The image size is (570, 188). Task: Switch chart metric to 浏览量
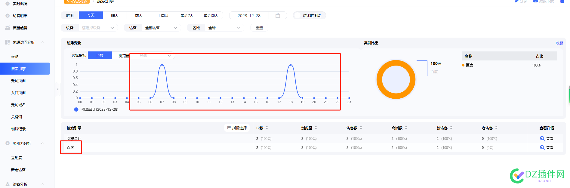pyautogui.click(x=124, y=56)
